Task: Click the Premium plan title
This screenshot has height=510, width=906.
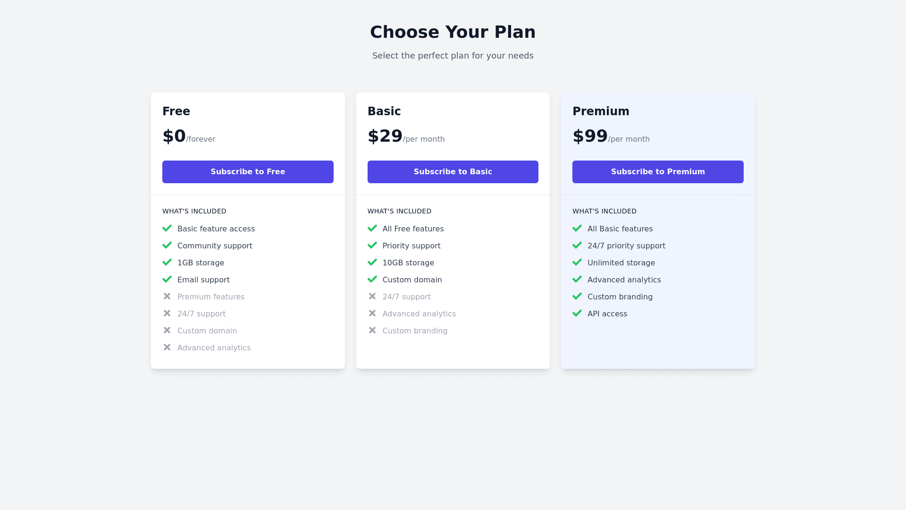Action: click(601, 111)
